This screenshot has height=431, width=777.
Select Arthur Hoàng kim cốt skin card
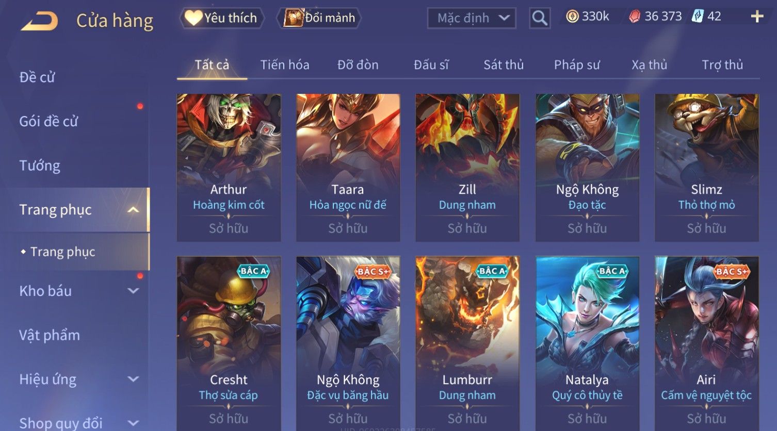coord(229,168)
